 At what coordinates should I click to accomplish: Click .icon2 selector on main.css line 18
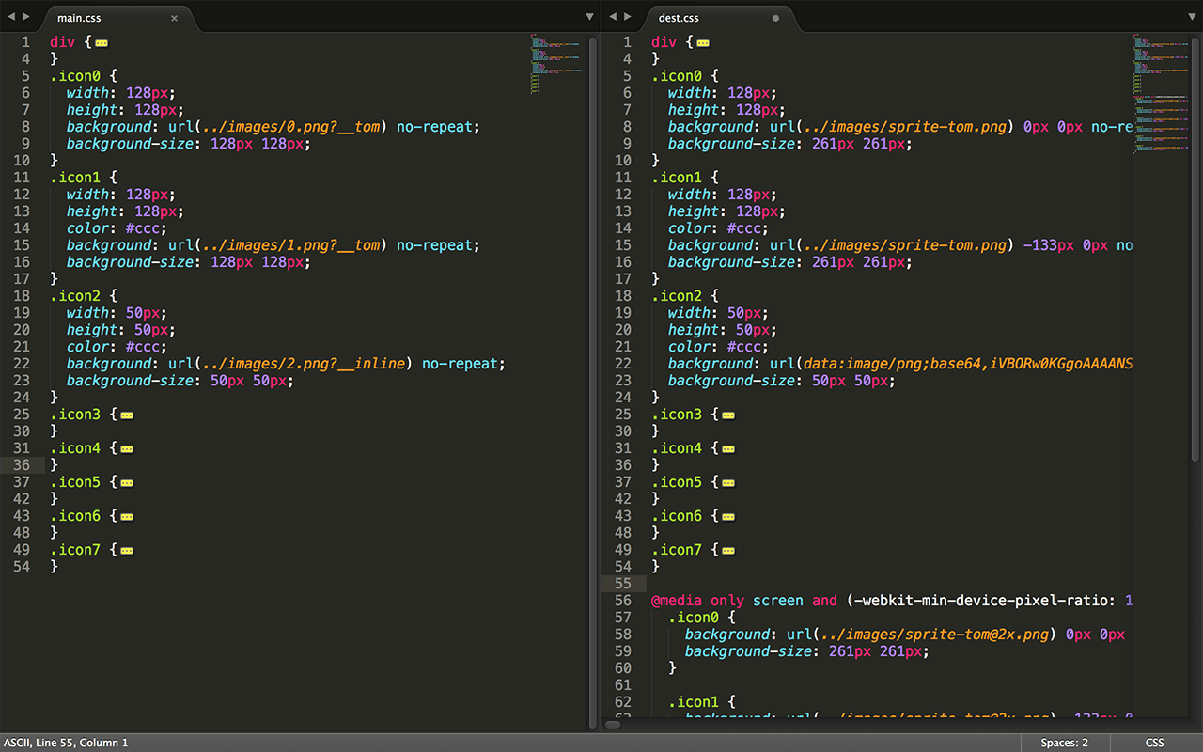tap(75, 296)
